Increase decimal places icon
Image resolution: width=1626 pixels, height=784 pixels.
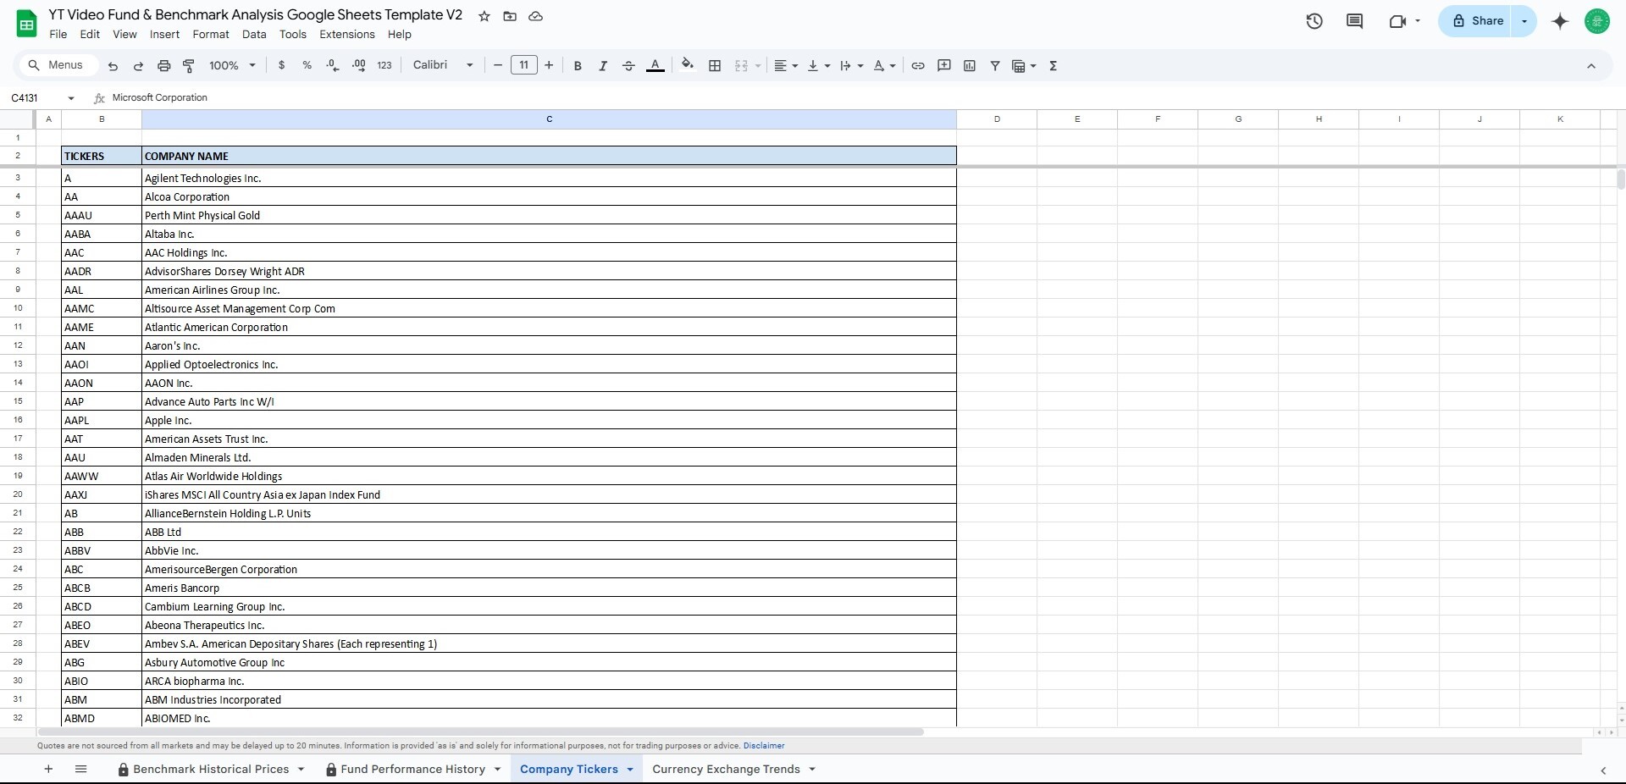point(359,65)
